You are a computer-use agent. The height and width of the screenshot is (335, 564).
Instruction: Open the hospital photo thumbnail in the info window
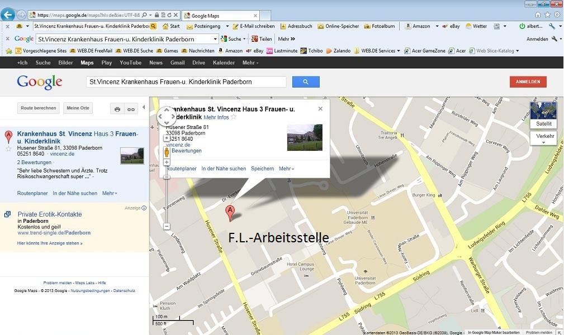[305, 137]
